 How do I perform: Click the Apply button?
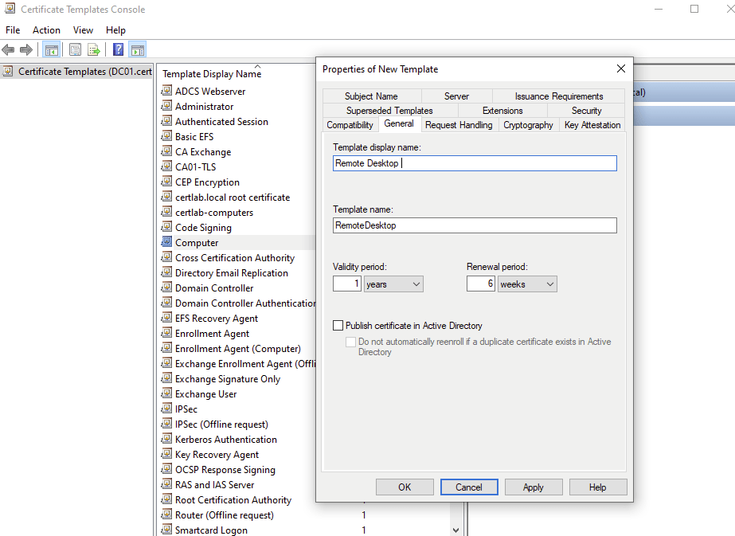click(533, 487)
